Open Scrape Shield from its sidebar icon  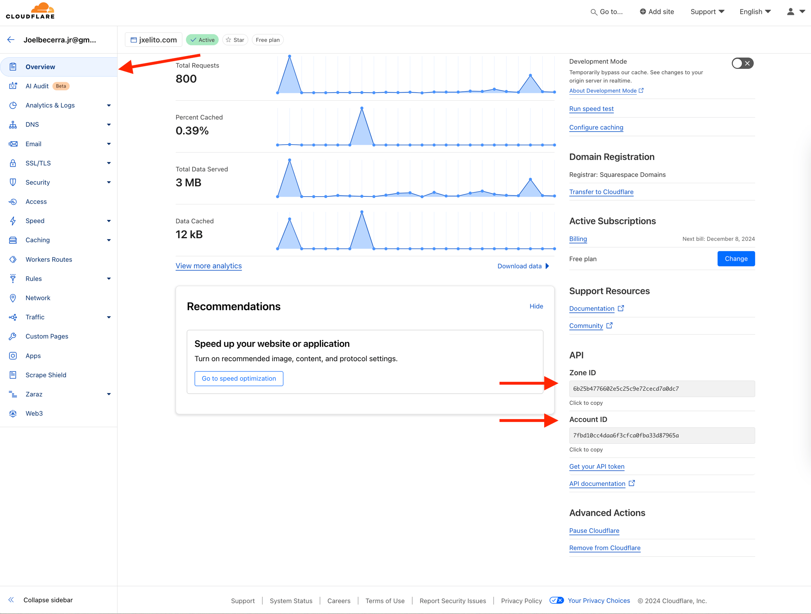pyautogui.click(x=13, y=375)
